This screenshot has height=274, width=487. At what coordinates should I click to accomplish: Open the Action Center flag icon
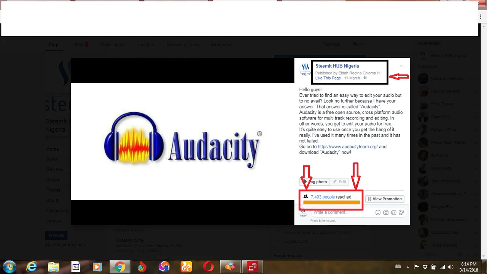[416, 267]
